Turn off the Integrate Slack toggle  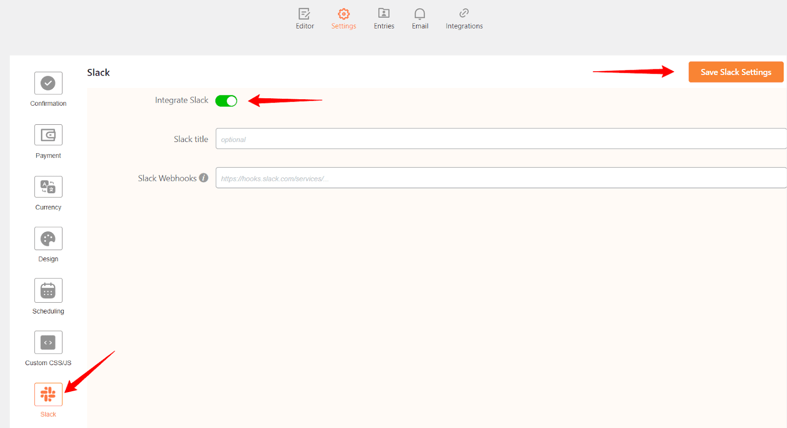point(226,101)
